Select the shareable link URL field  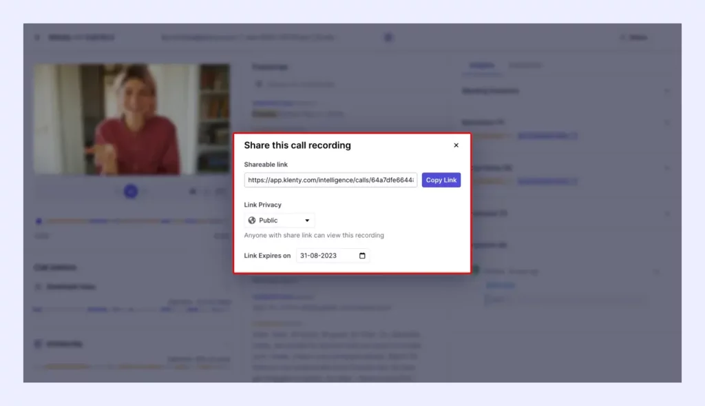tap(330, 180)
